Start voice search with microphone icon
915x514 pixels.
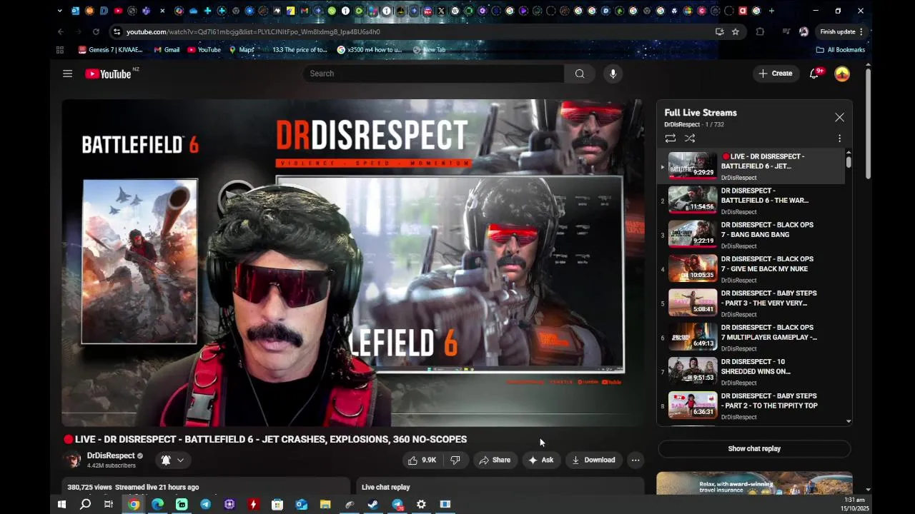[x=613, y=74]
